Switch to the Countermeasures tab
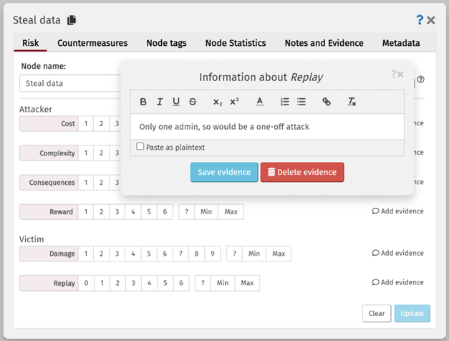 [92, 43]
